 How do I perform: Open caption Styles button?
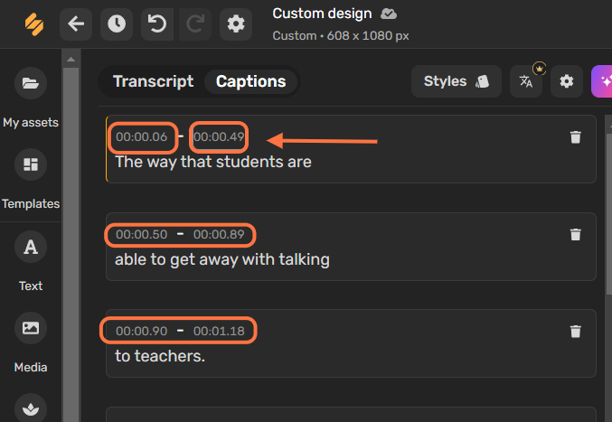point(457,81)
